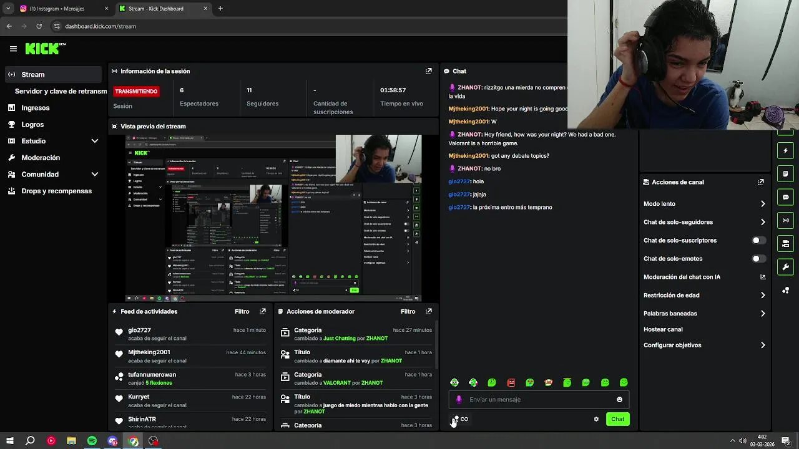Open Configurar objetivos options

click(704, 345)
